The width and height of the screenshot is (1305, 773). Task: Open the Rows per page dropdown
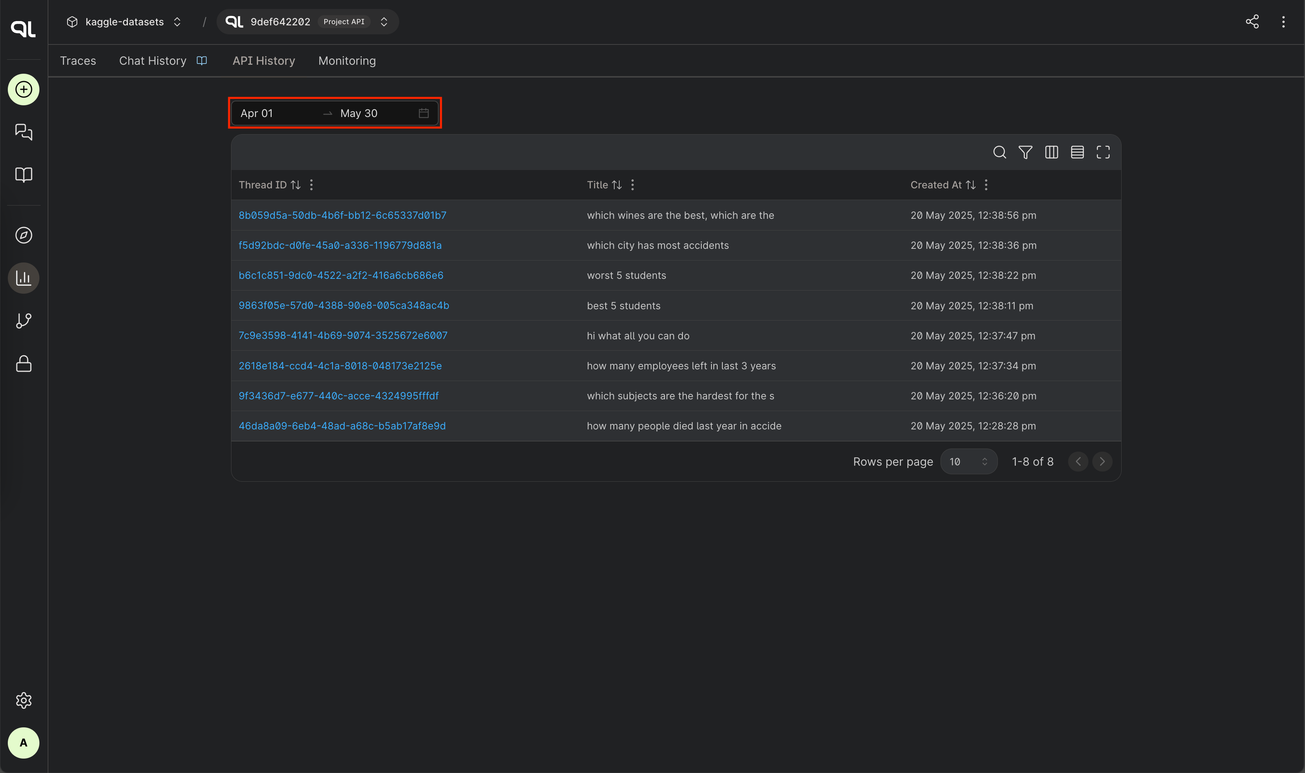click(969, 461)
